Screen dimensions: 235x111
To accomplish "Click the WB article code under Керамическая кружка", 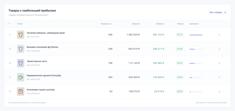I will (33, 79).
